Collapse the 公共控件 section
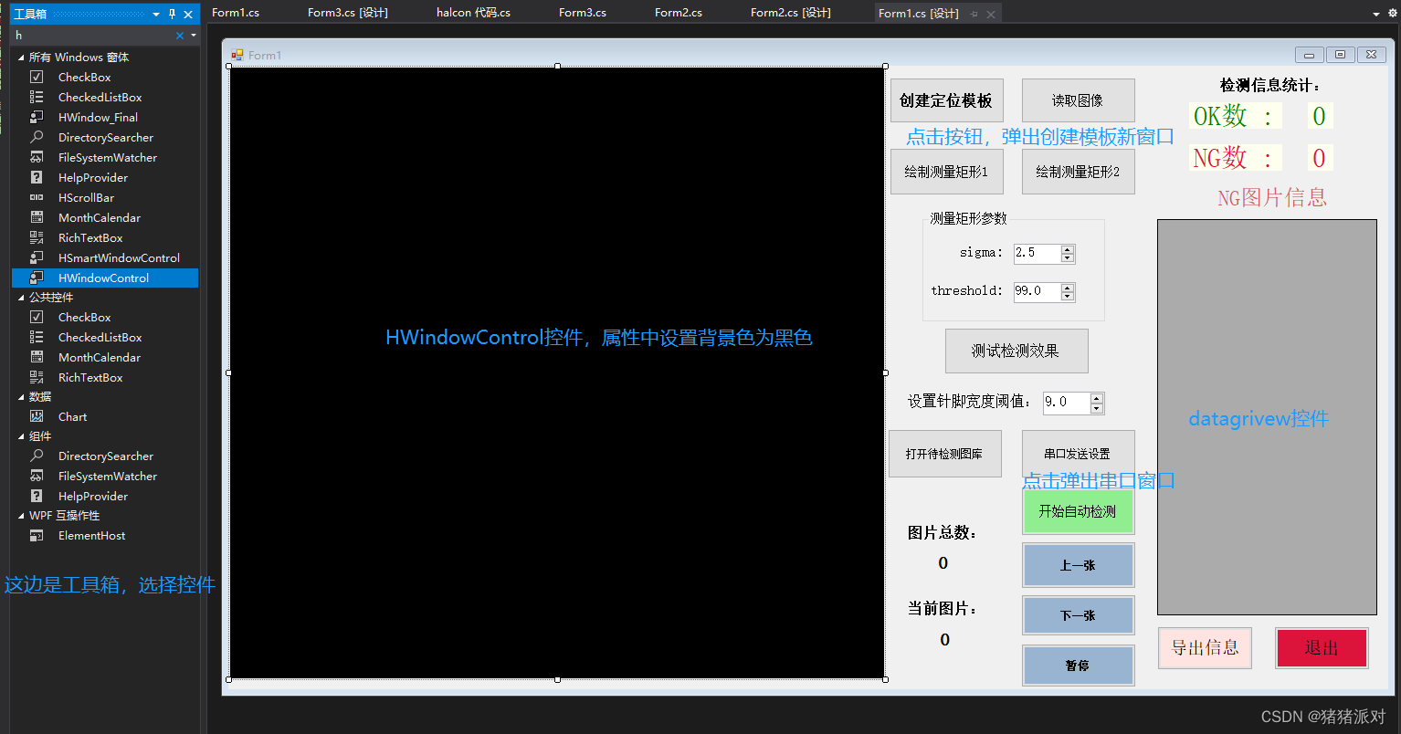Screen dimensions: 1401x734 click(x=22, y=297)
